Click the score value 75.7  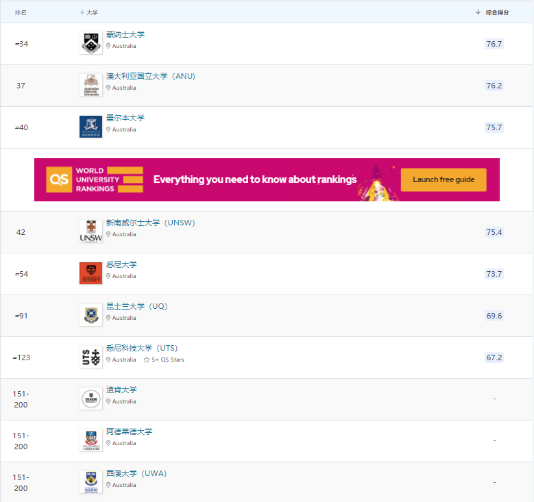click(x=494, y=127)
